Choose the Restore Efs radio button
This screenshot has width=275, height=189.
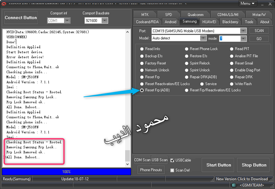[x=186, y=56]
